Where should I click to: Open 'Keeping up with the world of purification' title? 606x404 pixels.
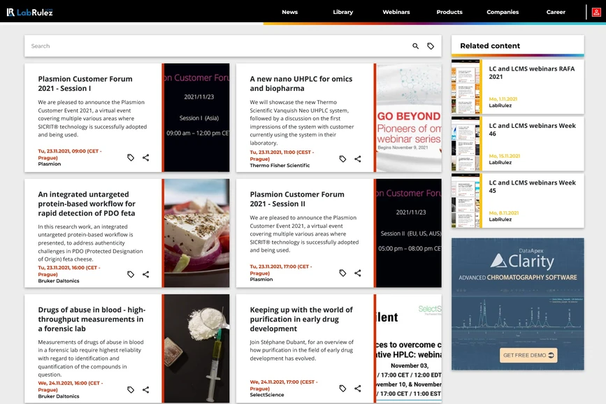[x=301, y=319]
